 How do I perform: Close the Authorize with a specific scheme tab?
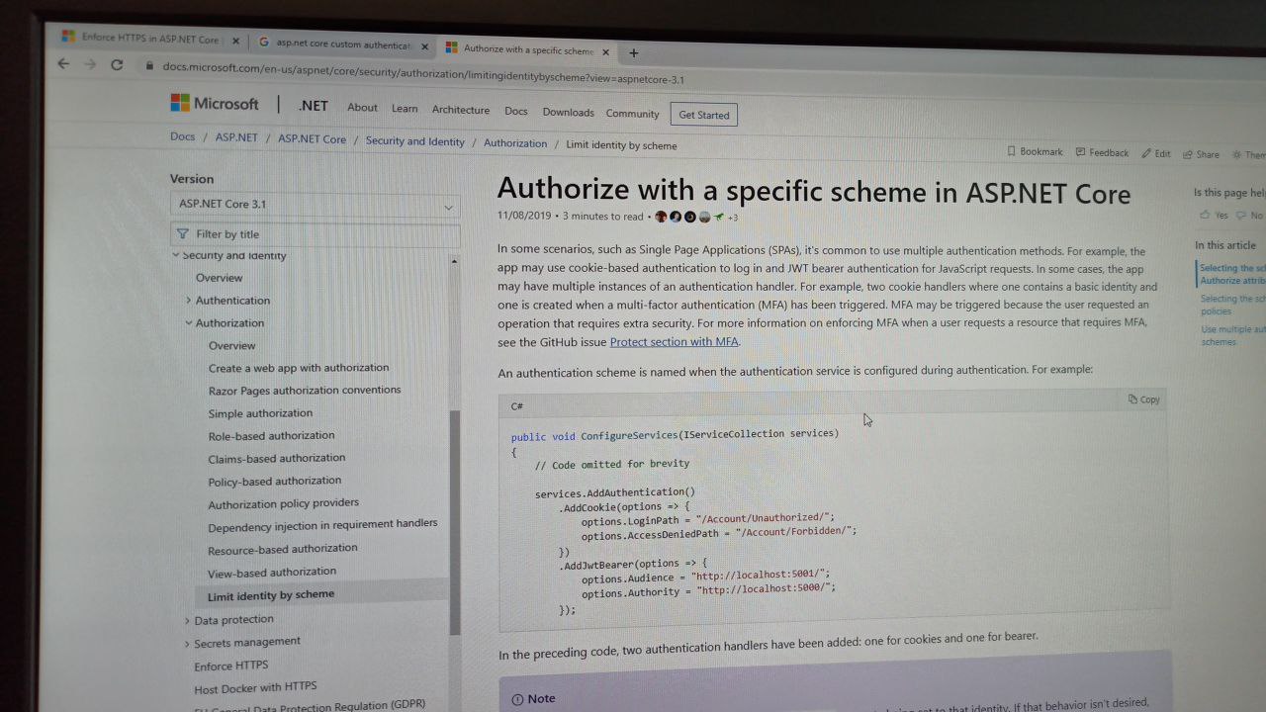point(606,51)
